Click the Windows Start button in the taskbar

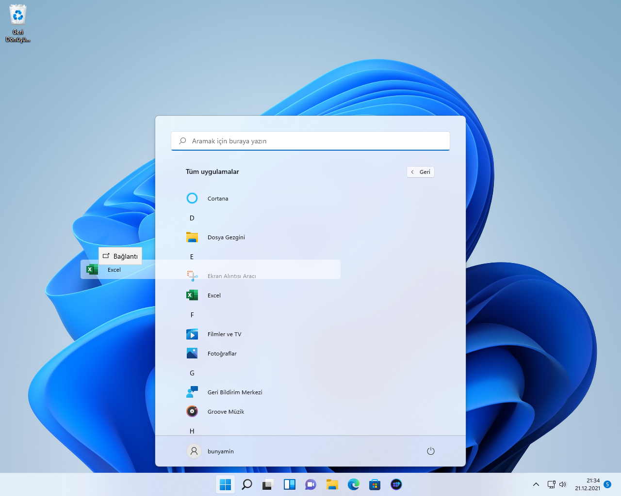click(225, 484)
